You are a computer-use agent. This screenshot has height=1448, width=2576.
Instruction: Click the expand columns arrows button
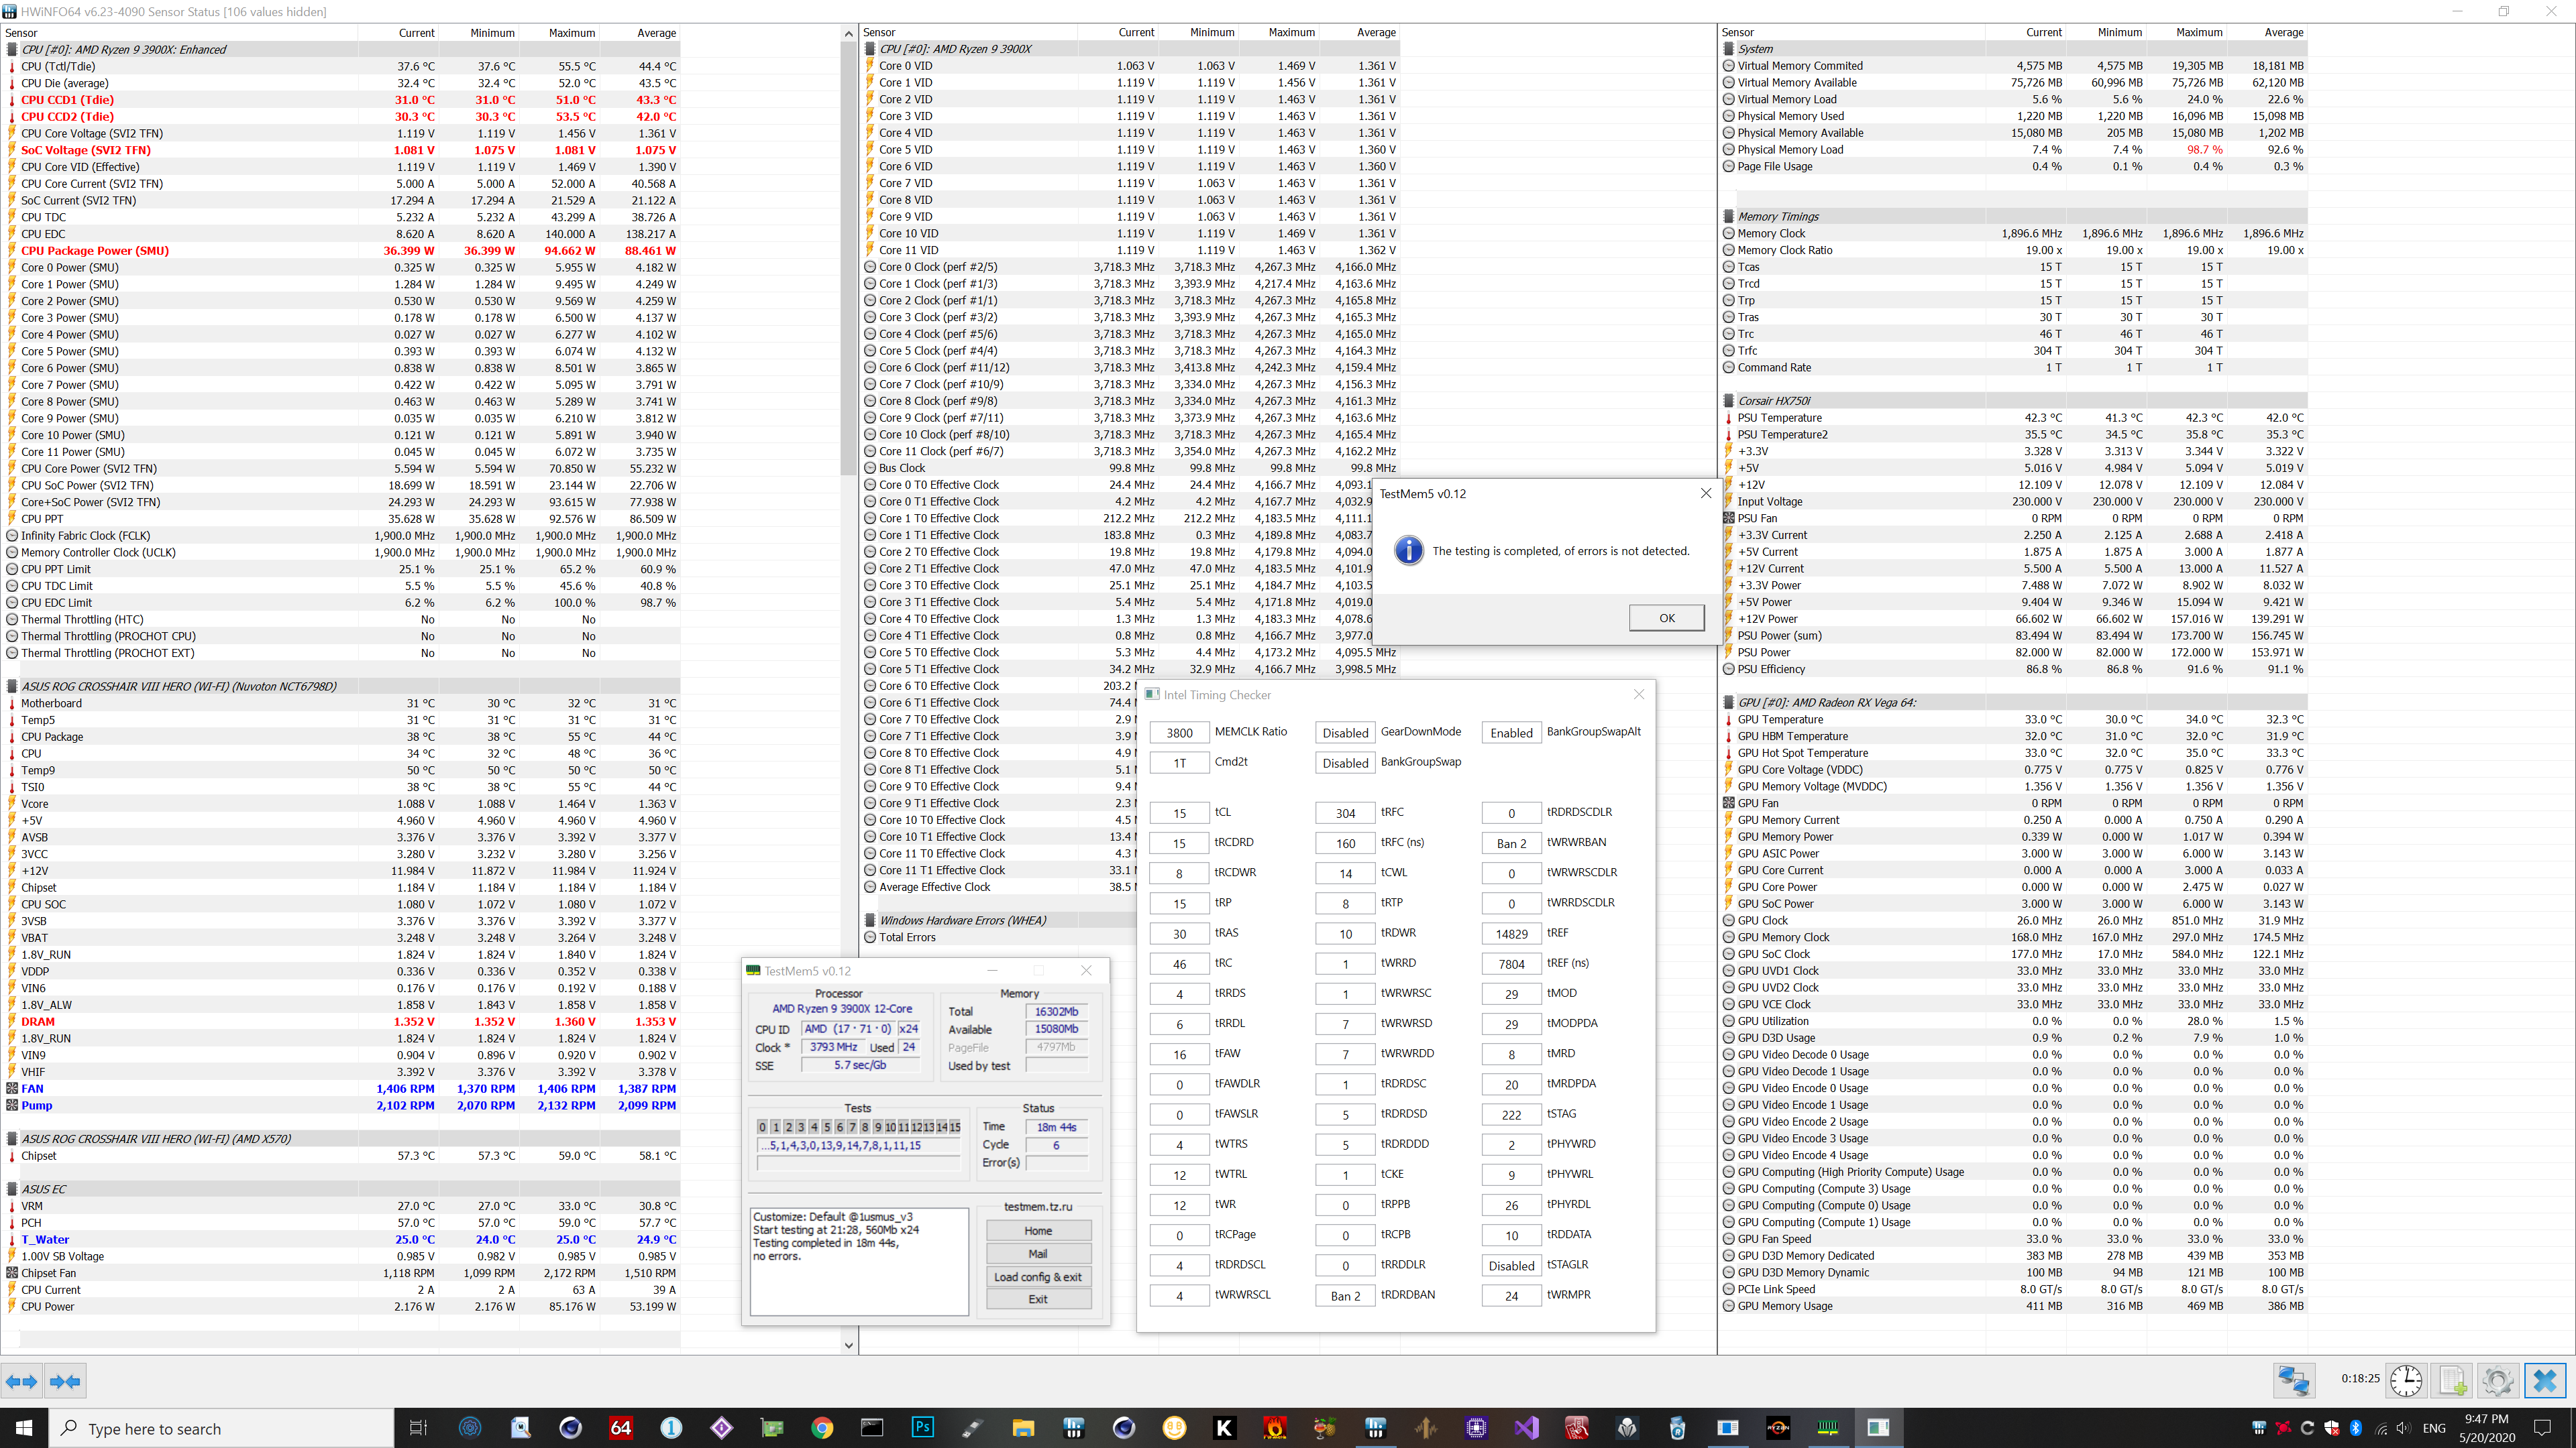[x=21, y=1381]
